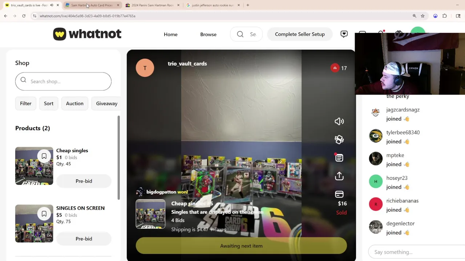Open the shop Filter options

(x=26, y=103)
